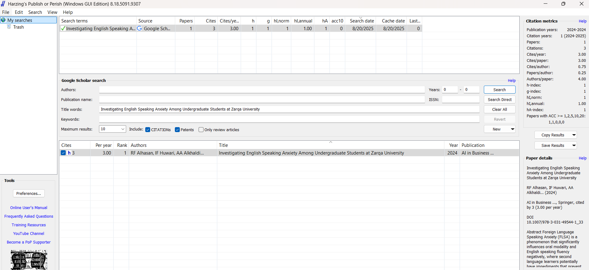This screenshot has width=589, height=270.
Task: Click Become a PoP Supporter link
Action: pos(29,242)
